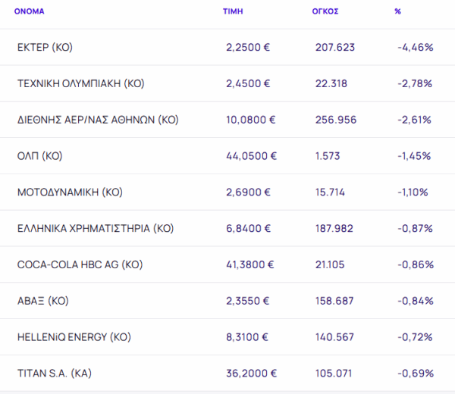Sort by the ΤΙΜΗ column header
Viewport: 455px width, 394px height.
[233, 11]
